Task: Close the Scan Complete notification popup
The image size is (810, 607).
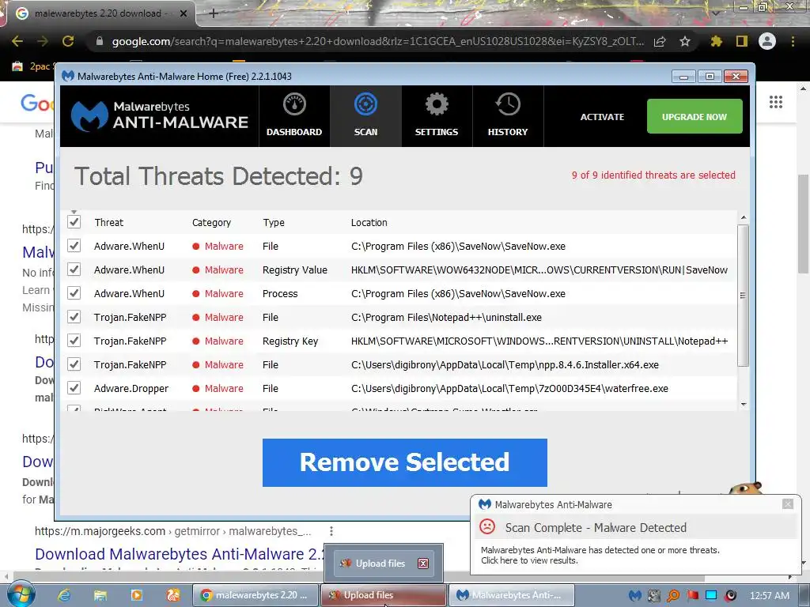Action: 787,503
